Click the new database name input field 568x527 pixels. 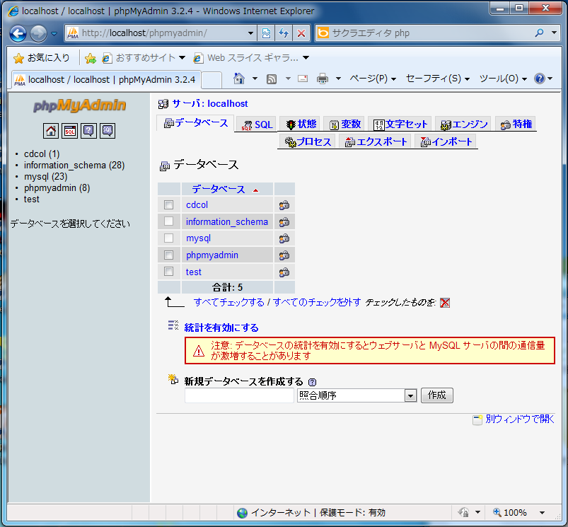point(238,396)
